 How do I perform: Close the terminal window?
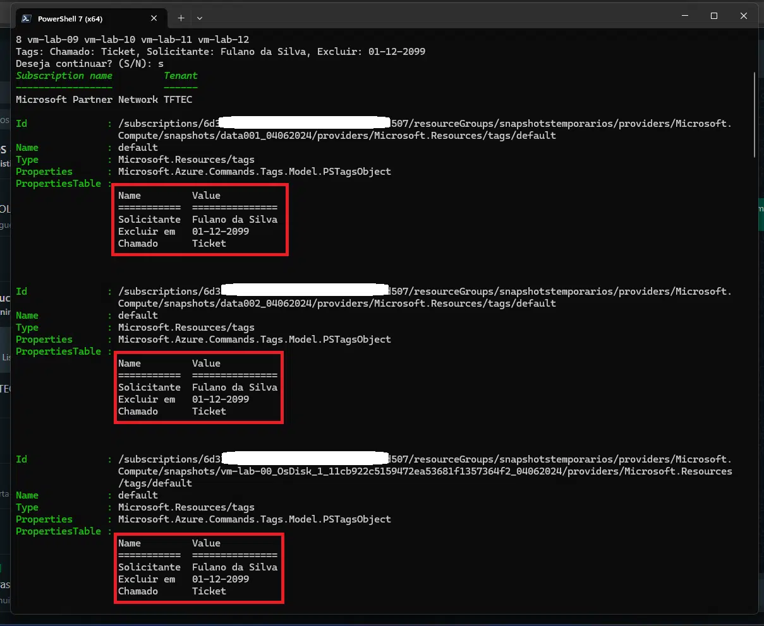pos(743,16)
